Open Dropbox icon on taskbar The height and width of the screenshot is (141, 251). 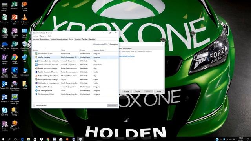coord(42,139)
